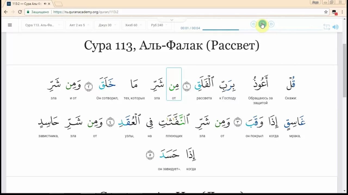This screenshot has width=348, height=195.
Task: Click ayah number 4 marker
Action: [x=110, y=122]
